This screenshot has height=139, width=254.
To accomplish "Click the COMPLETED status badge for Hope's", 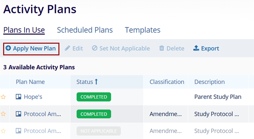I will point(94,97).
